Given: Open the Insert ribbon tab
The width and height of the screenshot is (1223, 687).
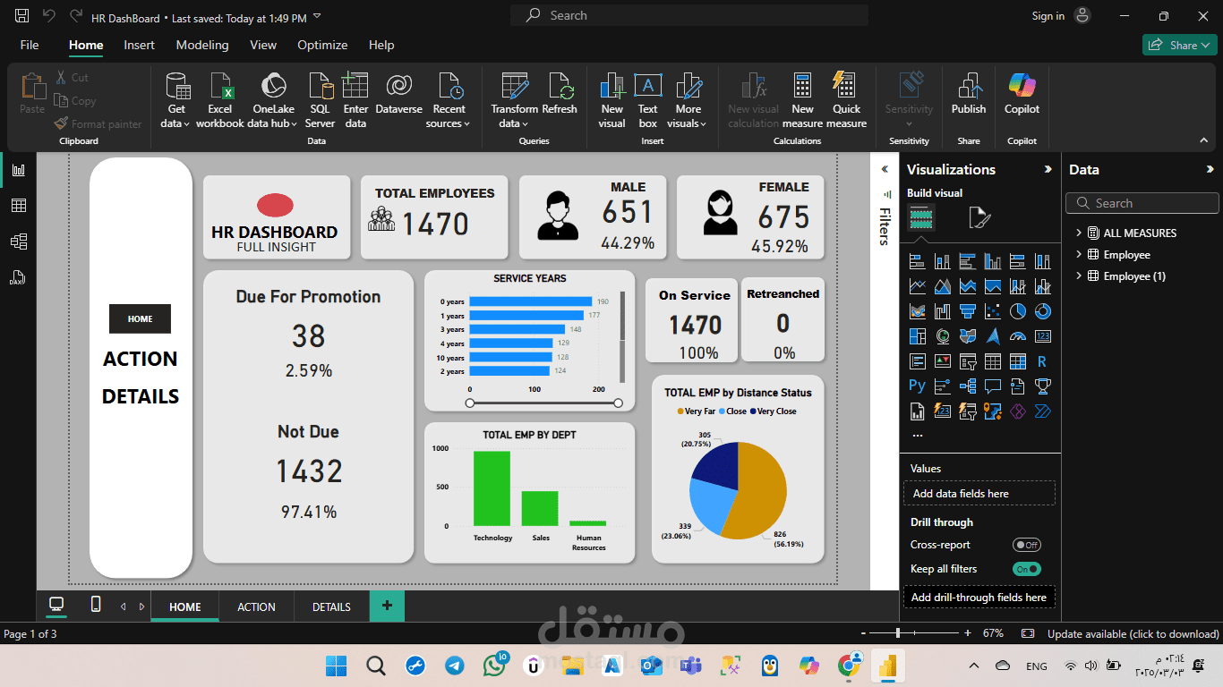Looking at the screenshot, I should [139, 45].
